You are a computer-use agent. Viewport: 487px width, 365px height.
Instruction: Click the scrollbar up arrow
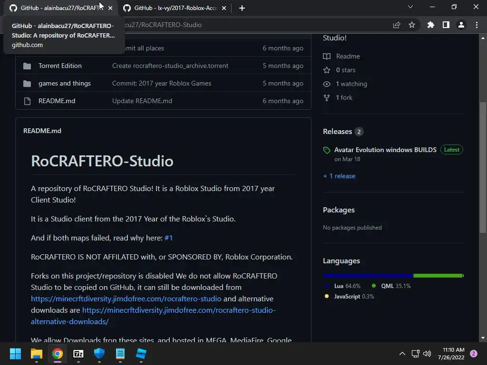point(483,38)
